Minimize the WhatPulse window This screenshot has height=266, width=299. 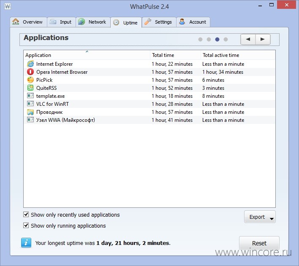[x=260, y=5]
